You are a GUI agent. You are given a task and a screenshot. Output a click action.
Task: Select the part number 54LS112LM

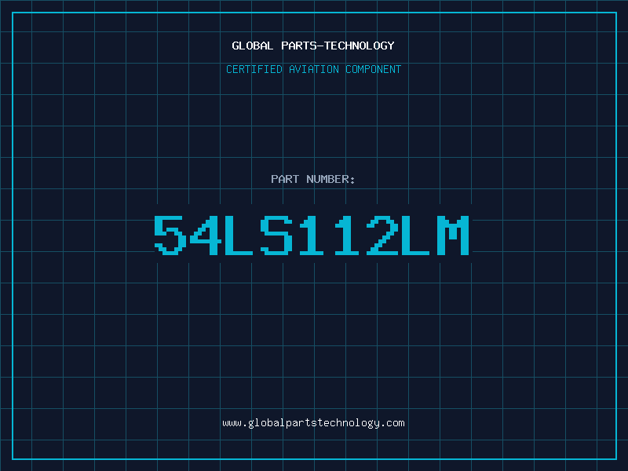(312, 235)
